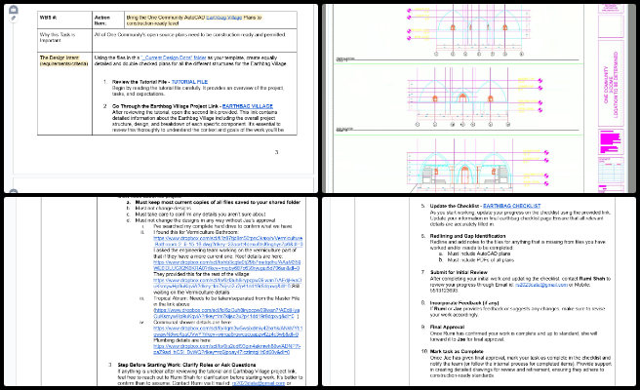Viewport: 640px width, 390px height.
Task: Click the small pencil edit icon
Action: click(x=13, y=18)
